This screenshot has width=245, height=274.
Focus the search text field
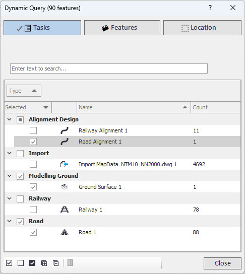pyautogui.click(x=109, y=68)
